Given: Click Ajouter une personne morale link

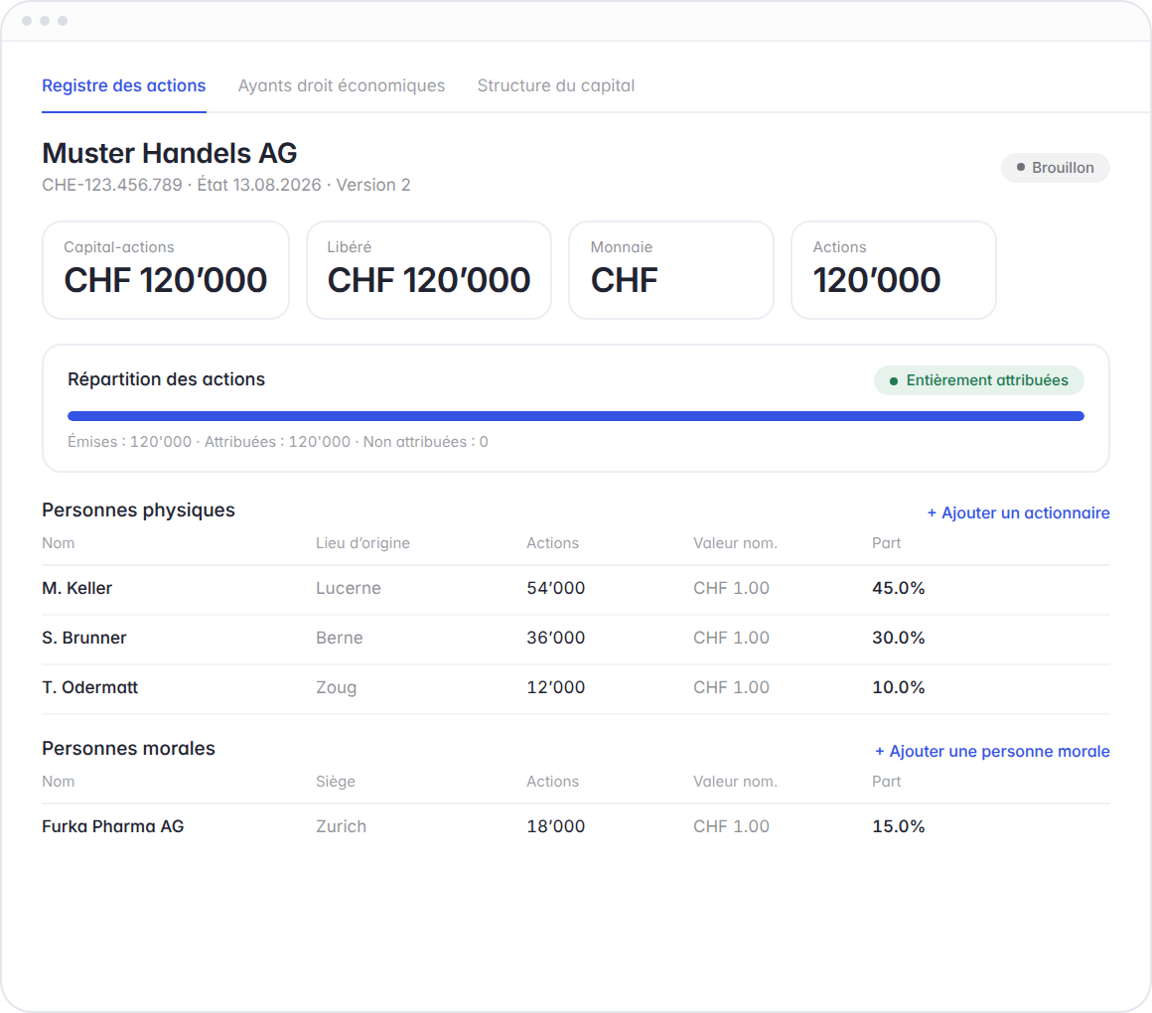Looking at the screenshot, I should coord(992,751).
